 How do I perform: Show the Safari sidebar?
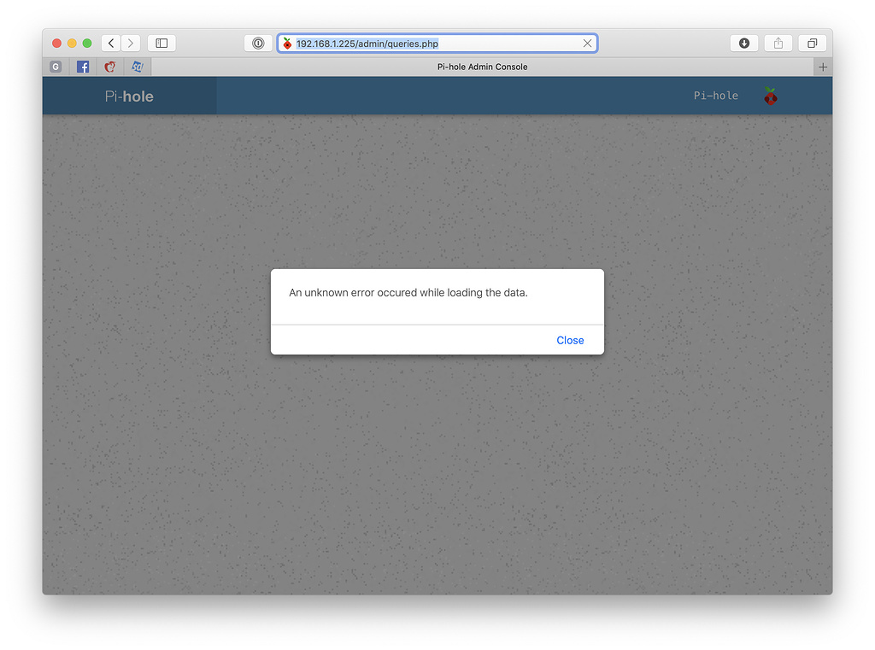tap(161, 44)
